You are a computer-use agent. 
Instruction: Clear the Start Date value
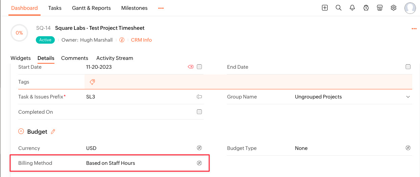coord(190,67)
